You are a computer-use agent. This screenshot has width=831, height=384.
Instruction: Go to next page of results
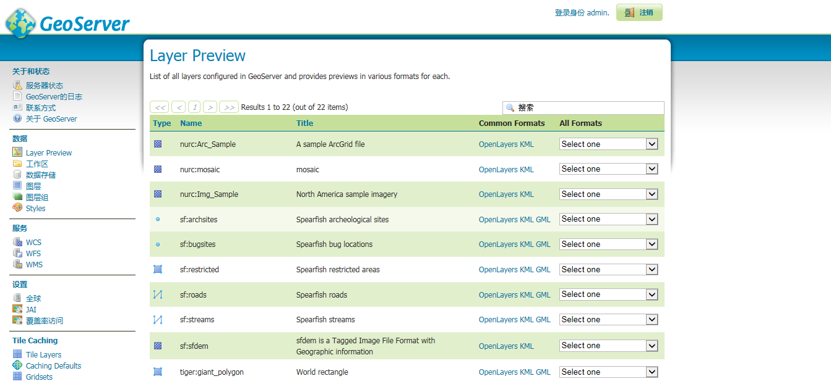click(x=210, y=107)
